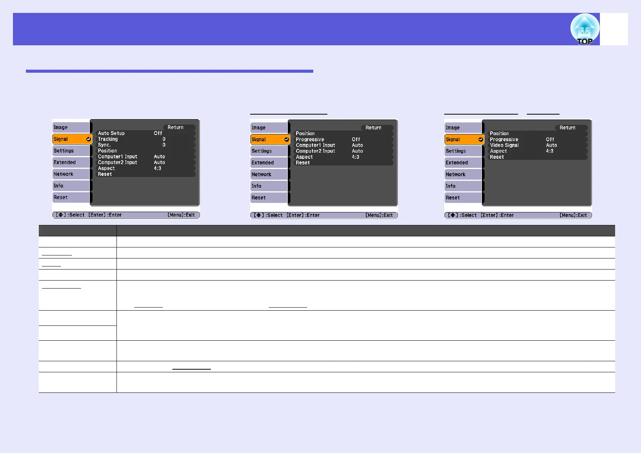Click Return in the Video Signal menu

(571, 128)
